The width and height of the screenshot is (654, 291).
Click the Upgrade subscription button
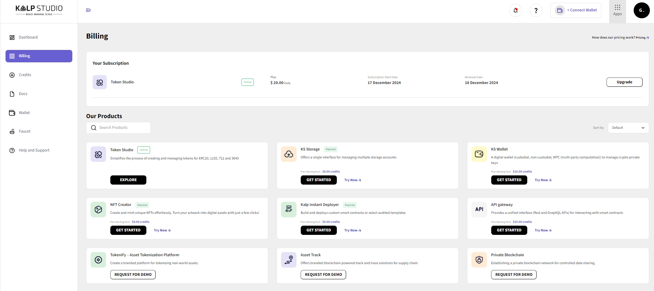624,82
